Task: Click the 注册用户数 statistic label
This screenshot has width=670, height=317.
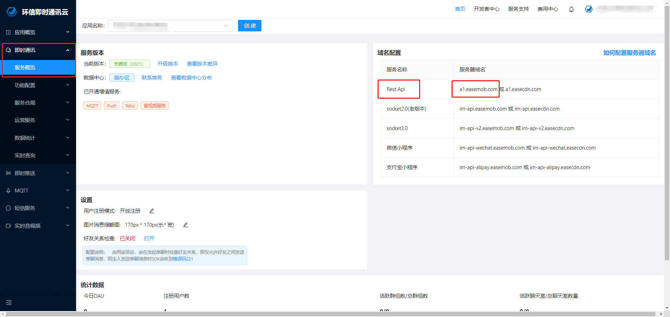Action: (176, 296)
